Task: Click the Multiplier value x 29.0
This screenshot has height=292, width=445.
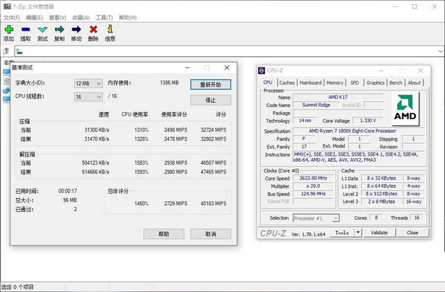Action: point(314,186)
